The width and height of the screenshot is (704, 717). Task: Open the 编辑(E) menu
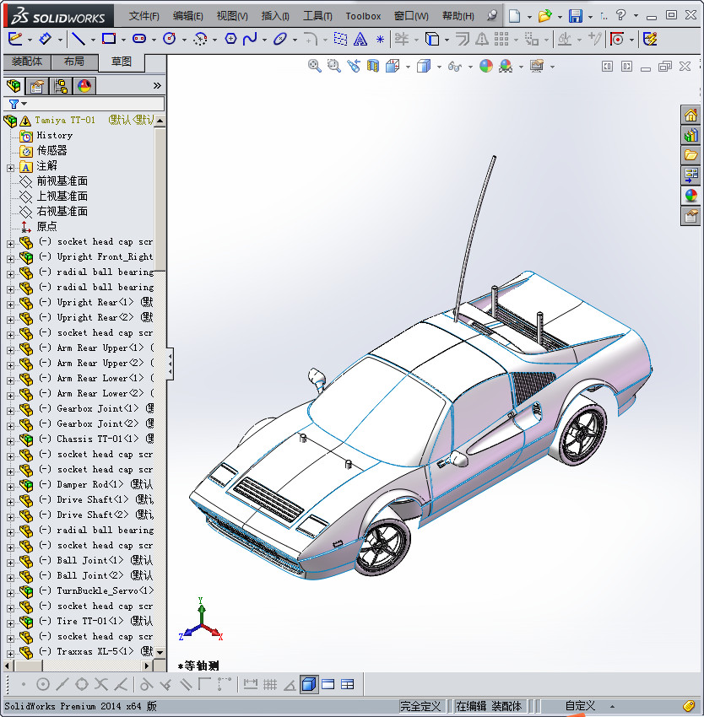click(187, 16)
